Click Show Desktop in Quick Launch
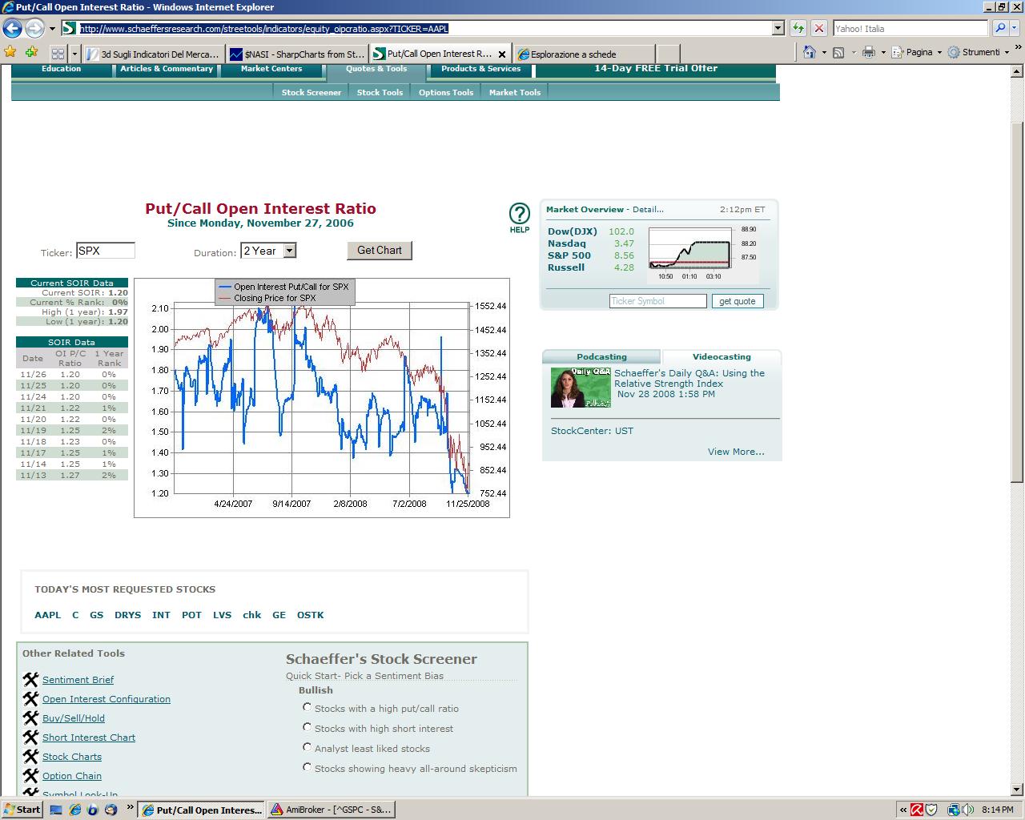 tap(56, 810)
